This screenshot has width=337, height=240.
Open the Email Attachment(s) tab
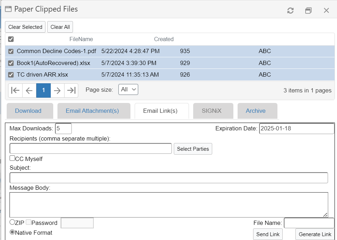coord(92,111)
